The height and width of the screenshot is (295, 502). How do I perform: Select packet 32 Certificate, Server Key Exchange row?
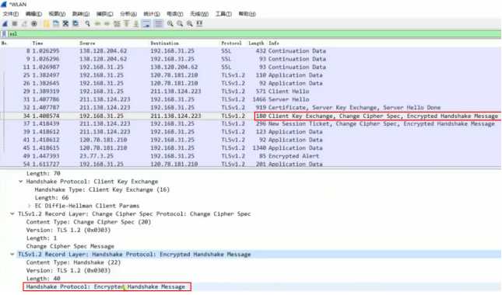251,107
